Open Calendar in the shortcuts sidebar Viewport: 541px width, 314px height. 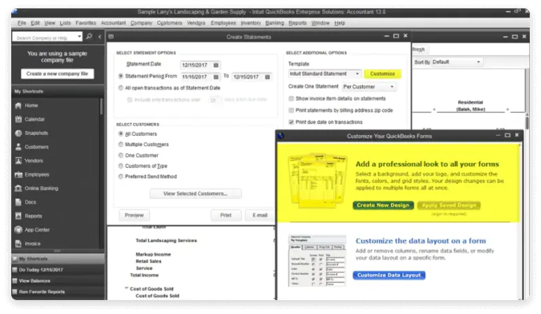[x=34, y=119]
